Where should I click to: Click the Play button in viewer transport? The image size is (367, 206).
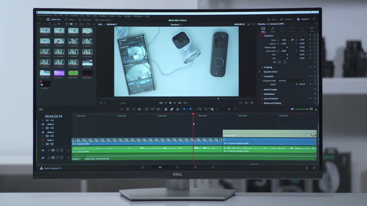tap(175, 103)
